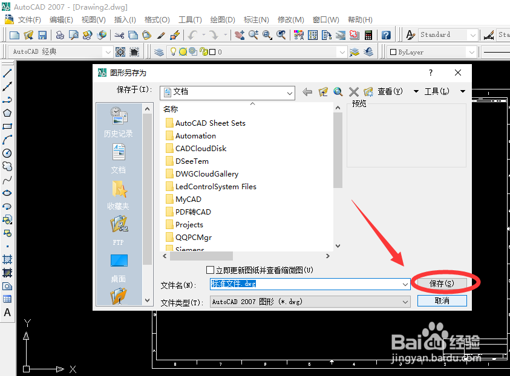This screenshot has height=376, width=510.
Task: Enable update sheet and view thumbnails checkbox
Action: pyautogui.click(x=211, y=270)
